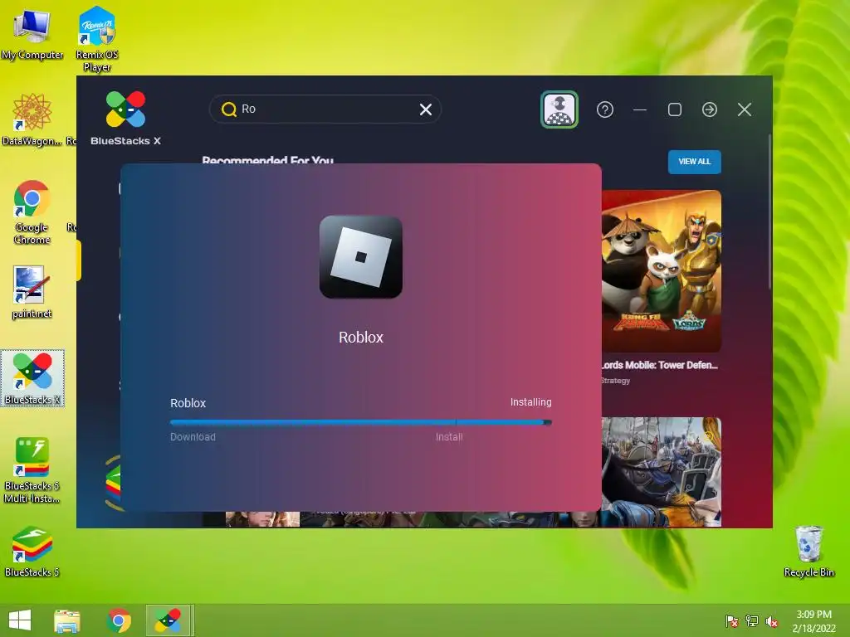Screen dimensions: 850x637
Task: Maximize the BlueStacks X window
Action: (675, 110)
